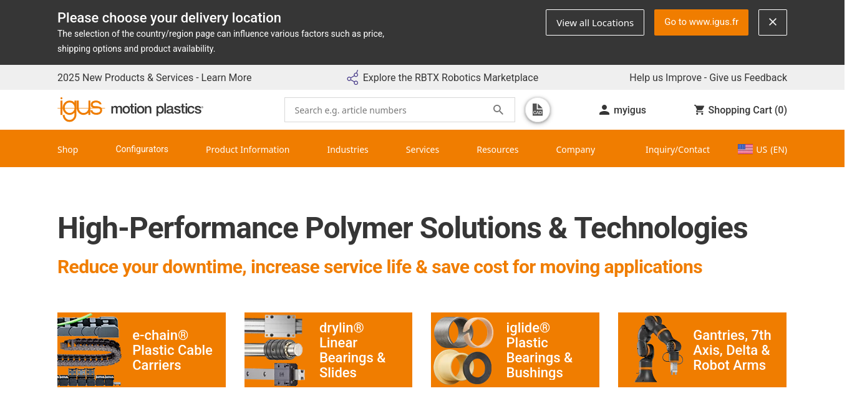The height and width of the screenshot is (406, 852).
Task: Expand the Industries menu
Action: pos(347,150)
